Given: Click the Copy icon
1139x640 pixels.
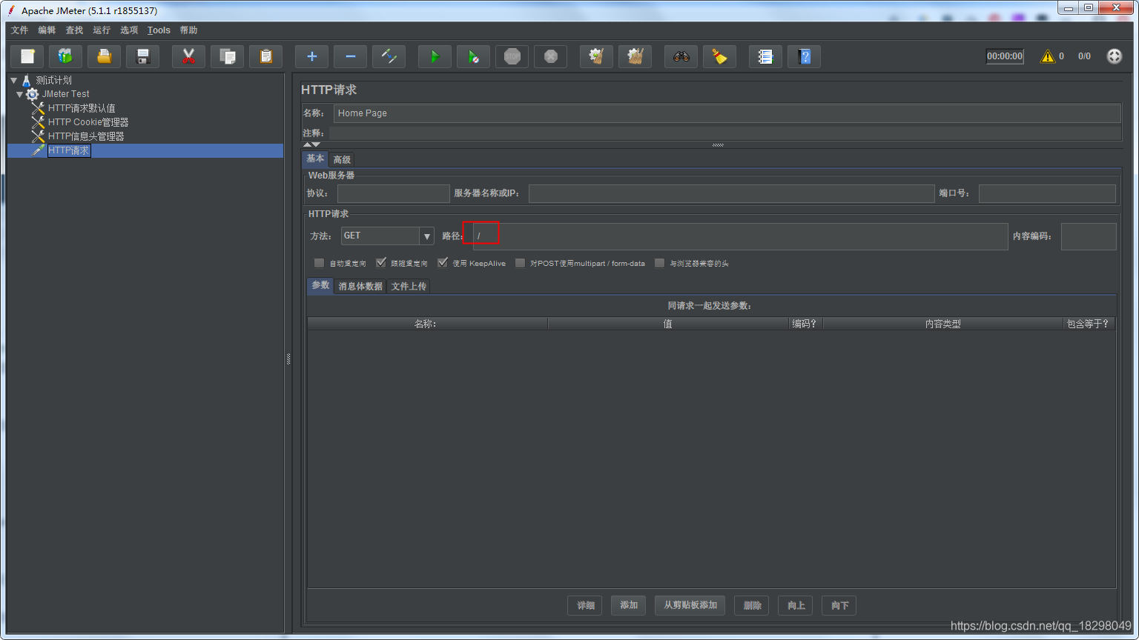Looking at the screenshot, I should pos(228,56).
